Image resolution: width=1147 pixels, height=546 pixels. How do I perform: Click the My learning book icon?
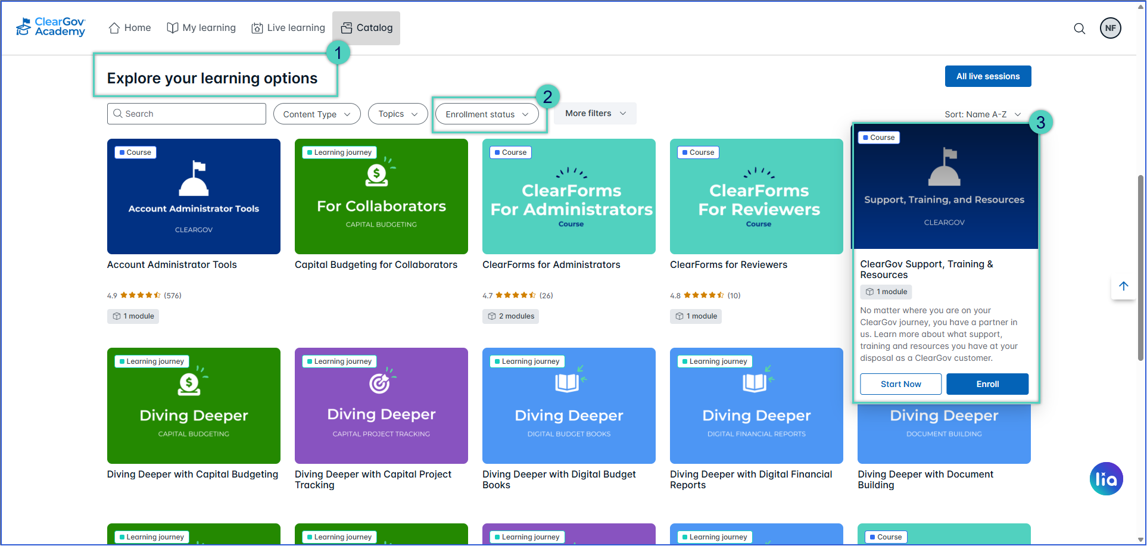[x=173, y=28]
